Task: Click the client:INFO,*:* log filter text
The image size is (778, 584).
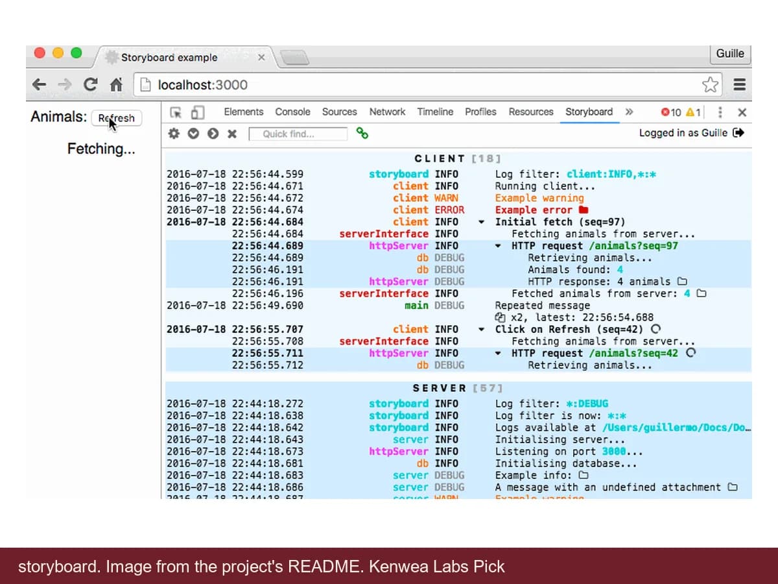Action: 611,174
